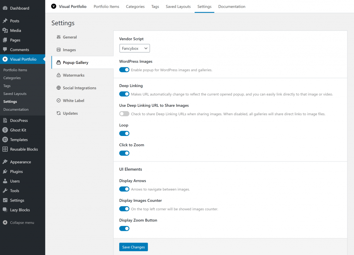The width and height of the screenshot is (354, 255).
Task: Select the General settings section label
Action: [x=70, y=37]
